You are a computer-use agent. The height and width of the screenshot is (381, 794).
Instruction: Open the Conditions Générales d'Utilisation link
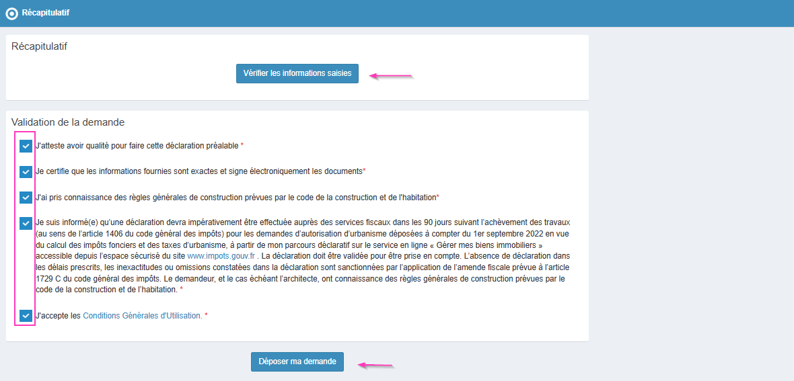[x=142, y=316]
